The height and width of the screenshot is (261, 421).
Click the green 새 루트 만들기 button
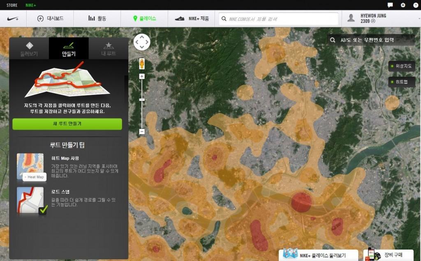pyautogui.click(x=67, y=124)
